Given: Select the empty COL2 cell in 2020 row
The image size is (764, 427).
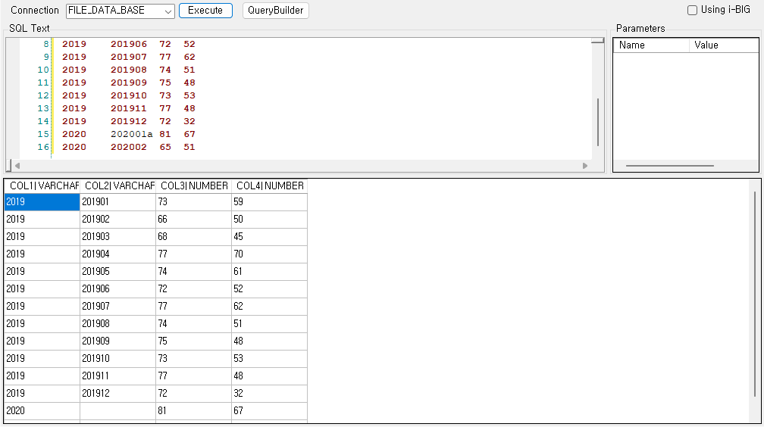Looking at the screenshot, I should coord(117,410).
